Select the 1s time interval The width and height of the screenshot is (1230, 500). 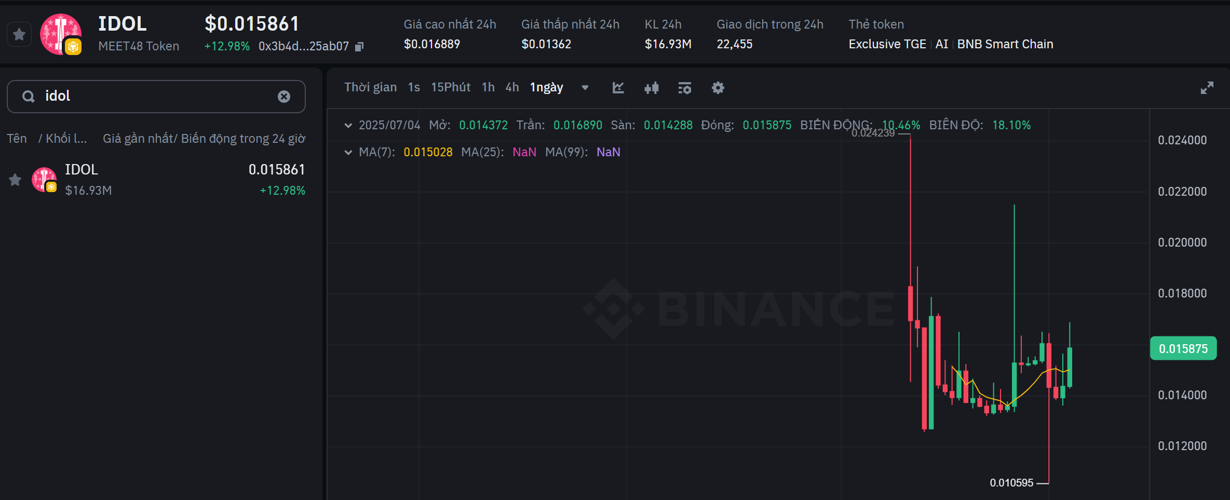[x=414, y=87]
